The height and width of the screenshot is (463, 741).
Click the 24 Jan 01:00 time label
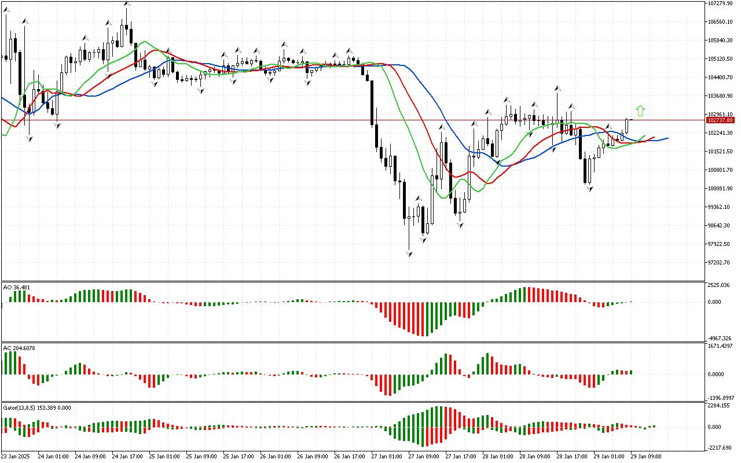click(x=54, y=457)
